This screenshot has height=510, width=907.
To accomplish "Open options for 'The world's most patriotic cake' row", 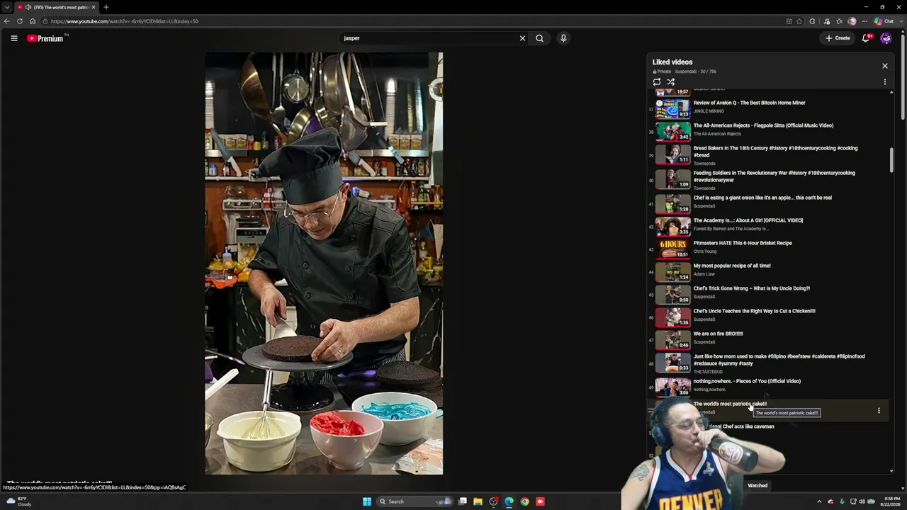I will click(879, 410).
